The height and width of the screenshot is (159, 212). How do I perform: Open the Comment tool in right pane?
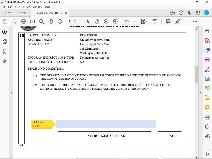coord(207,107)
